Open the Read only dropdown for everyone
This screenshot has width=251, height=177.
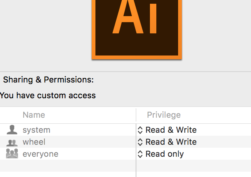165,154
